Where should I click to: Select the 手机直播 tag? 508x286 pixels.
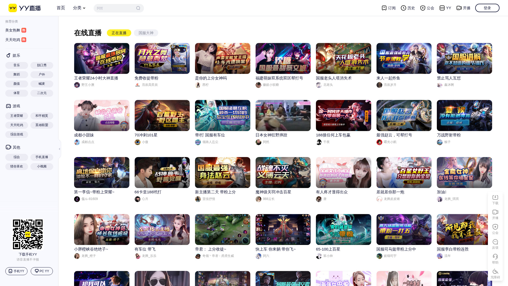pos(42,157)
